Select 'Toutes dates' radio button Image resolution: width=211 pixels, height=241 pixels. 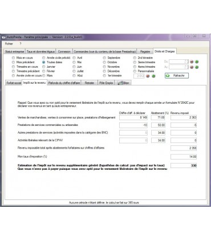44,62
